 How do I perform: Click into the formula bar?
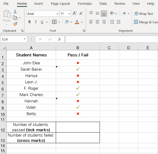point(112,39)
